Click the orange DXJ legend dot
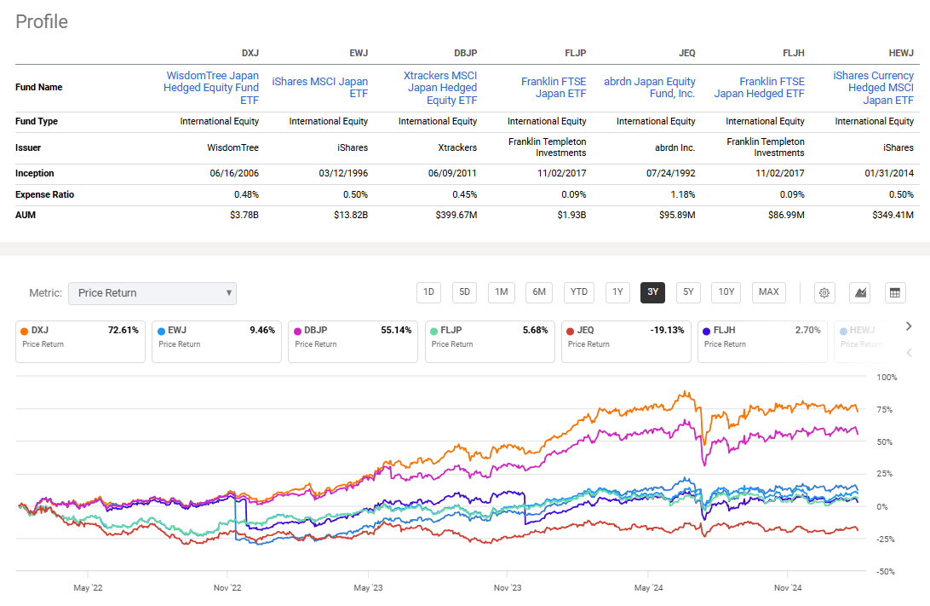This screenshot has width=930, height=606. [23, 330]
